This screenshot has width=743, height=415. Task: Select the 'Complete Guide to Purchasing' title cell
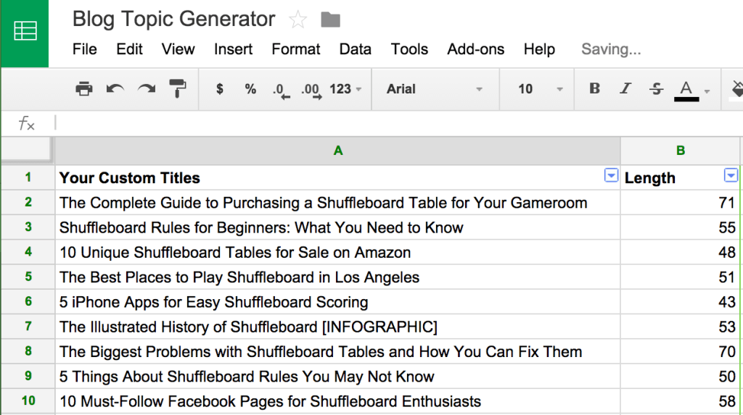click(x=337, y=203)
